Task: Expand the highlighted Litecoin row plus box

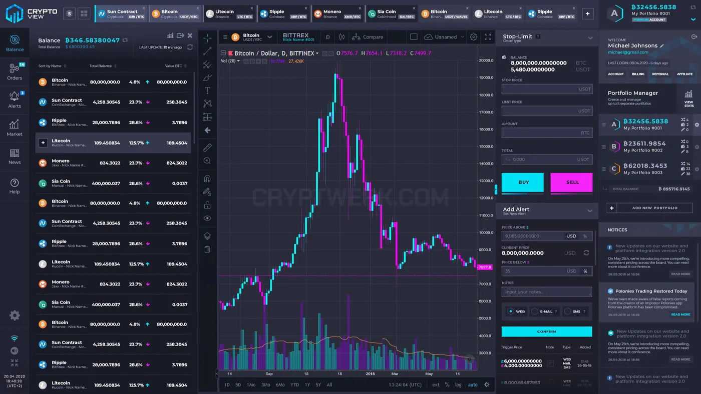Action: pyautogui.click(x=43, y=142)
